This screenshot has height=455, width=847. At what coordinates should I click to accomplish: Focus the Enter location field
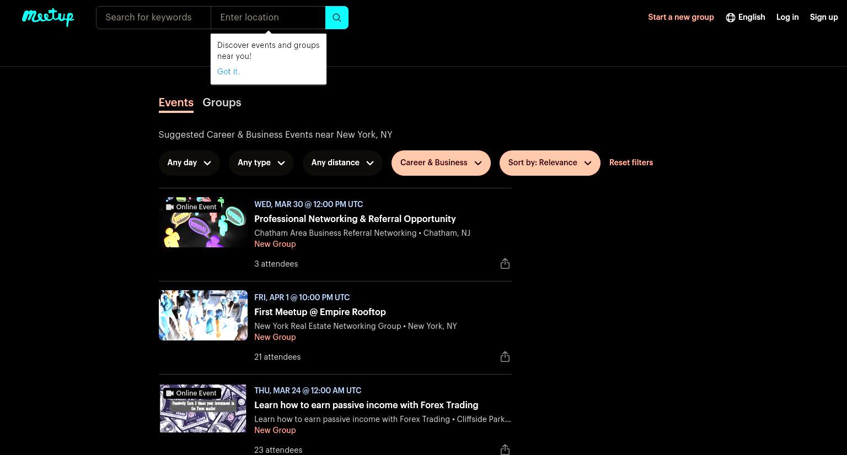pyautogui.click(x=268, y=18)
